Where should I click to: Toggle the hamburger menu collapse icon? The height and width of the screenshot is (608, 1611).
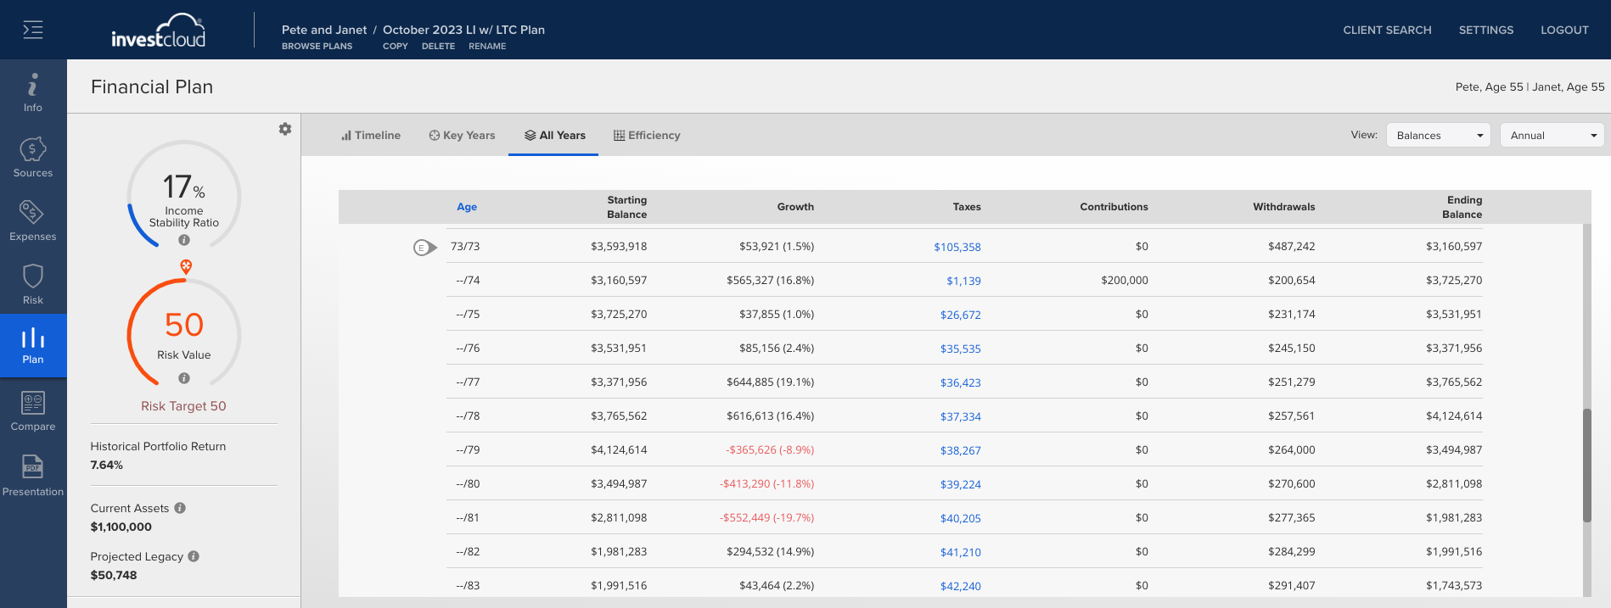(32, 30)
